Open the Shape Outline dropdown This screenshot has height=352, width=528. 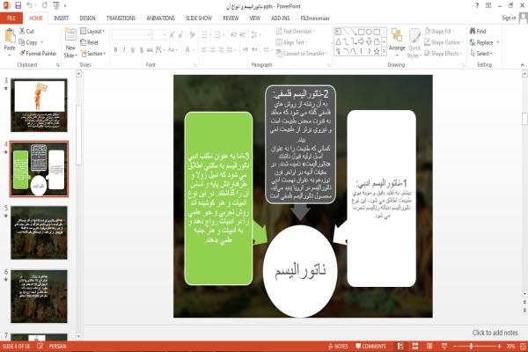click(x=444, y=42)
